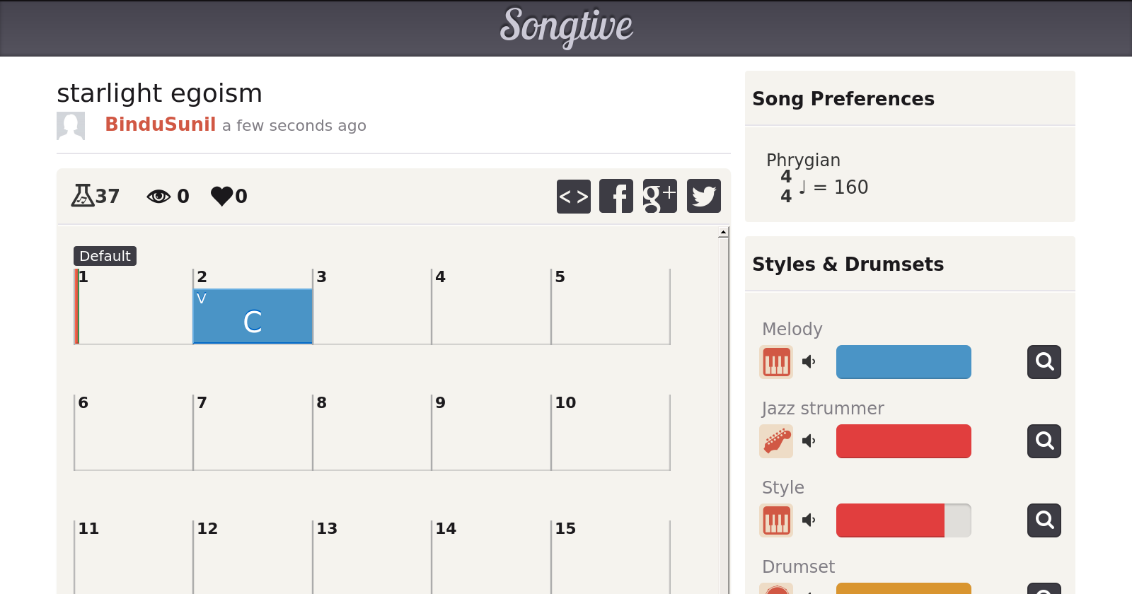
Task: Click the Style keyboard instrument icon
Action: click(x=776, y=520)
